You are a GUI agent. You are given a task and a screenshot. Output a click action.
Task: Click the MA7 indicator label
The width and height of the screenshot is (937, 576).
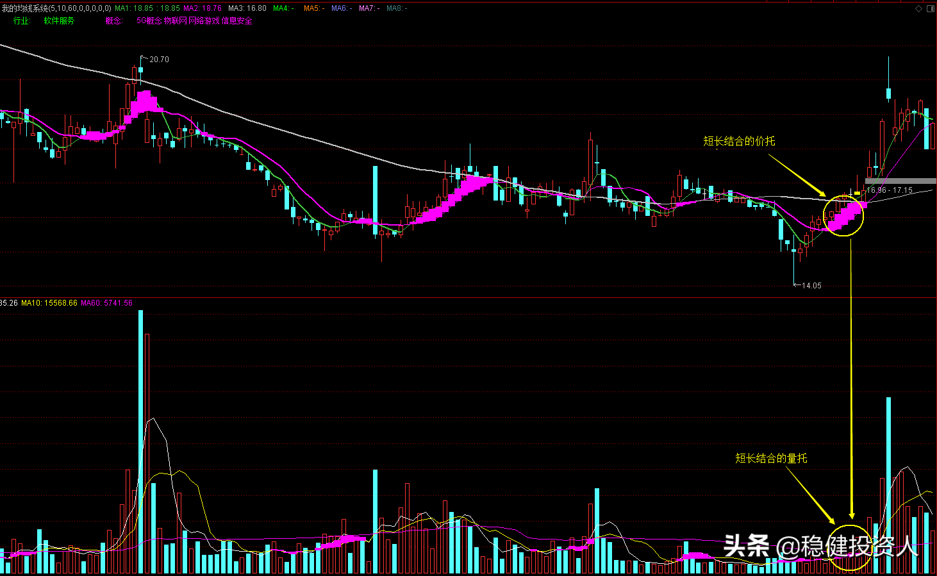[369, 8]
